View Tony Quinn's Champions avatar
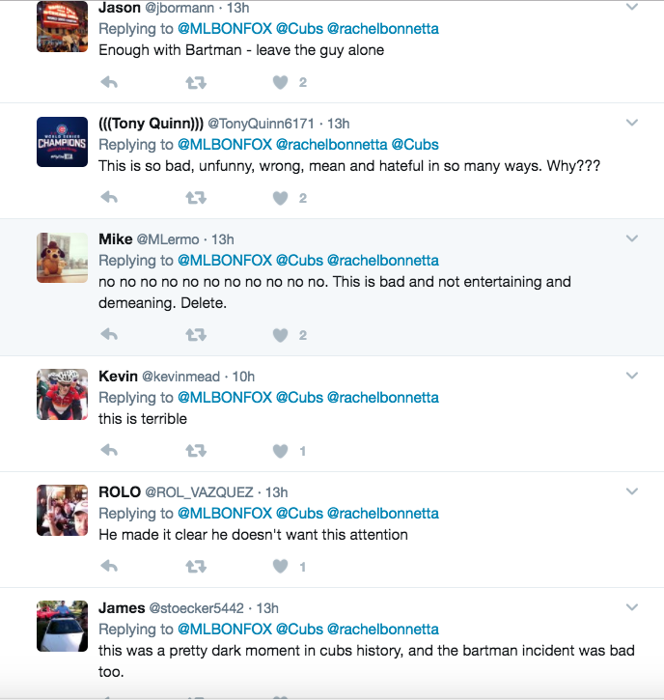Viewport: 664px width, 700px height. point(62,142)
